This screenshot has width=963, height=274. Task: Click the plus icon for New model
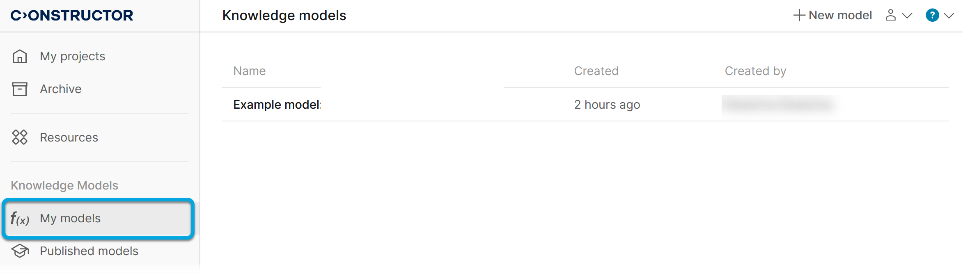(x=799, y=16)
